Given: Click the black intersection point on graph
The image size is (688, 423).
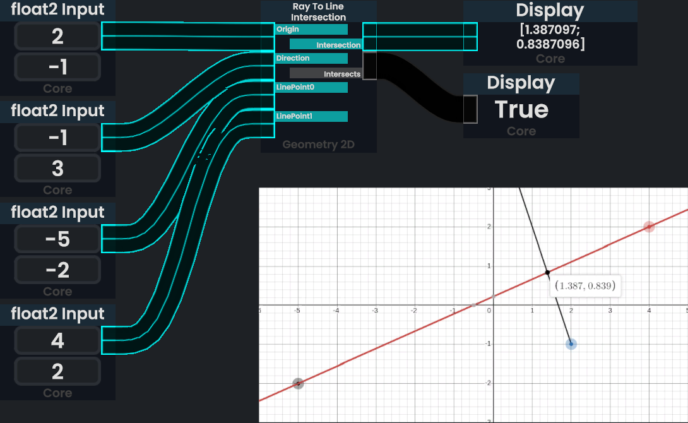Looking at the screenshot, I should 547,272.
